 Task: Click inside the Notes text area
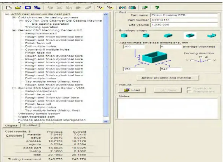tap(168, 108)
